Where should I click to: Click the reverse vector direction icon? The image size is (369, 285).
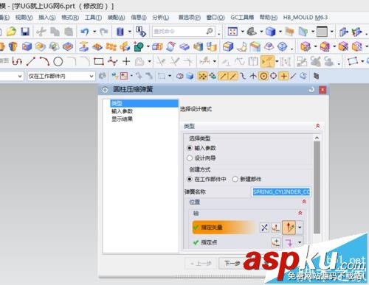coord(264,228)
